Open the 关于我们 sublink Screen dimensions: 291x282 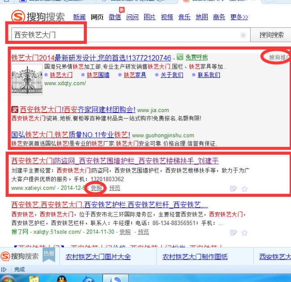click(x=172, y=75)
